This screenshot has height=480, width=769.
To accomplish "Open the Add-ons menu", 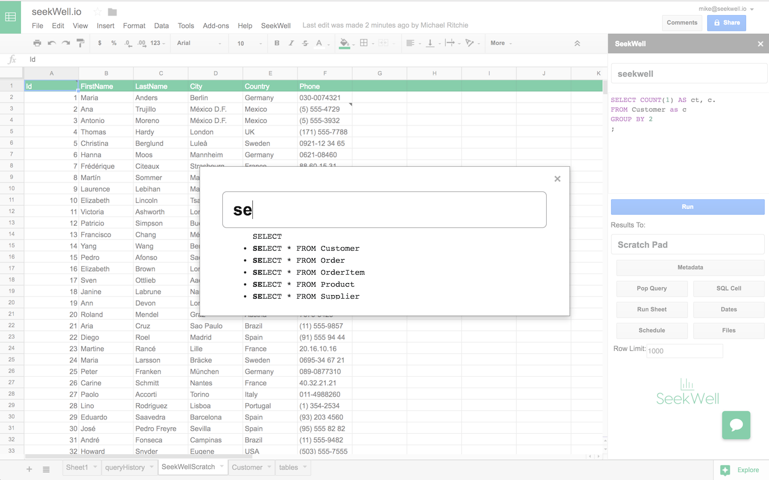I will click(216, 26).
